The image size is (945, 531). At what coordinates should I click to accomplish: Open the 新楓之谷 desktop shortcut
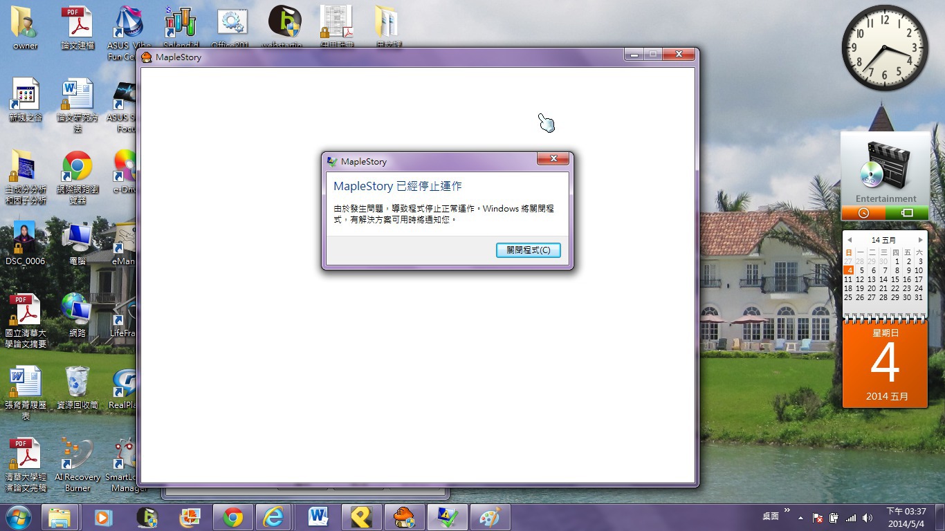(26, 100)
